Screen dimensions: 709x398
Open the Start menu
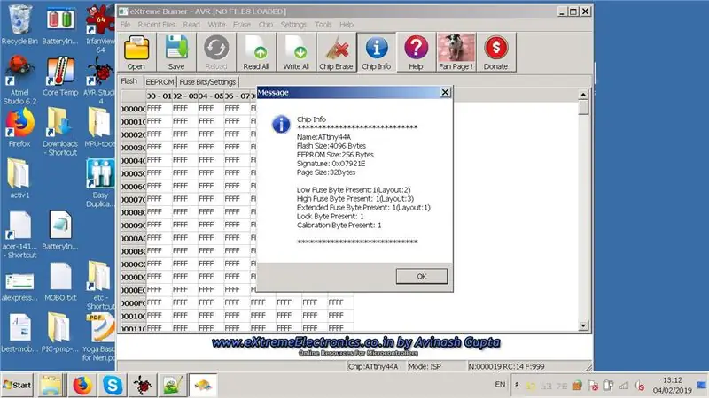point(17,385)
